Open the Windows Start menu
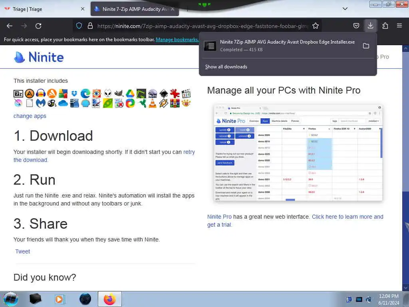The height and width of the screenshot is (307, 409). [10, 299]
